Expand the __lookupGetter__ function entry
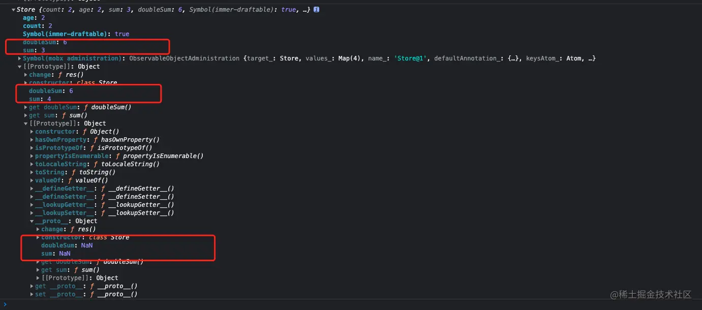The height and width of the screenshot is (310, 702). click(32, 205)
